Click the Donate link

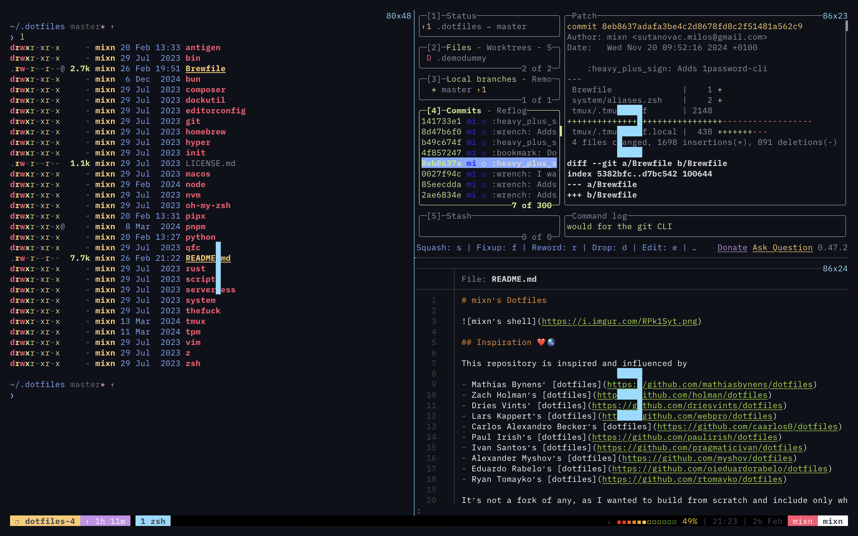click(732, 248)
